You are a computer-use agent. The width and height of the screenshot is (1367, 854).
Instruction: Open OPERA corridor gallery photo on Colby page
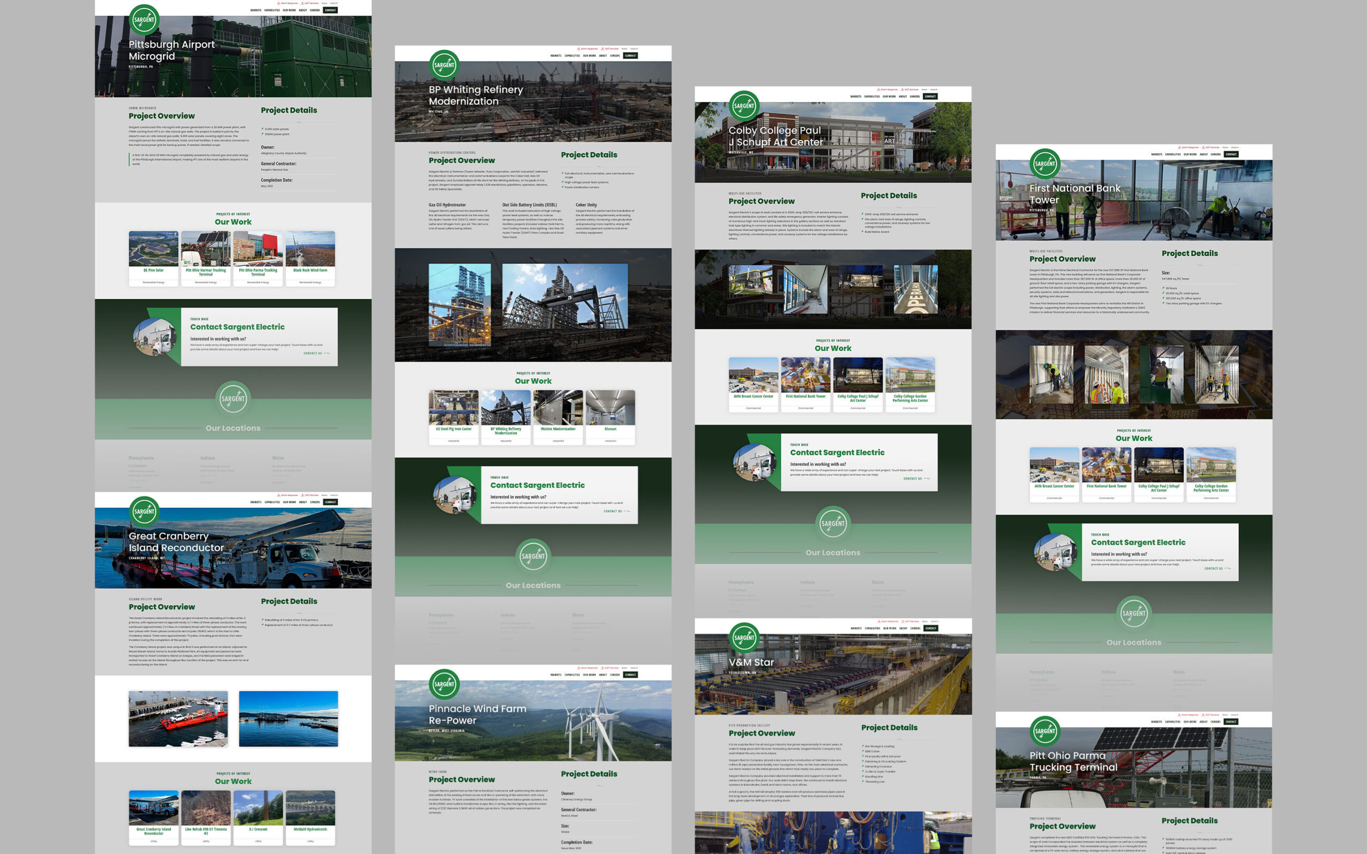click(x=916, y=289)
